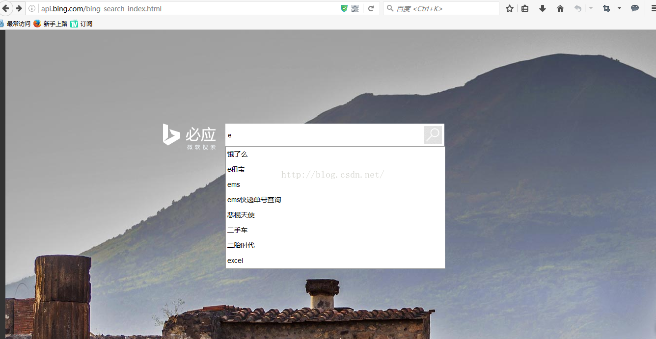The image size is (656, 339).
Task: Click the screenshot crop tool icon
Action: coord(606,8)
